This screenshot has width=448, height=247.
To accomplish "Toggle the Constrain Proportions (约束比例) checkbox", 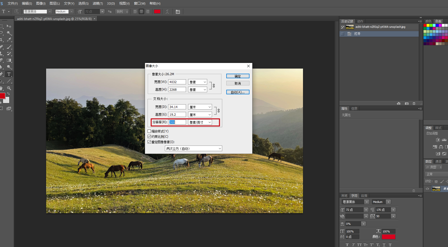I will click(149, 137).
